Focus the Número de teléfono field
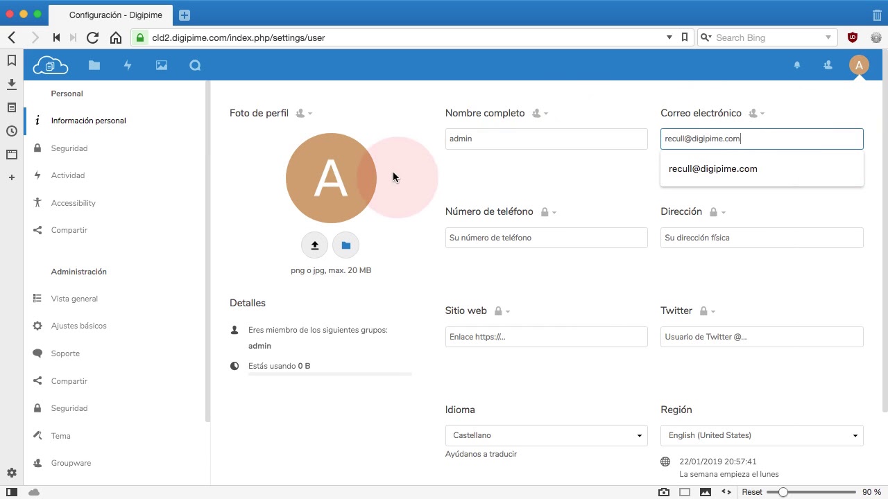The width and height of the screenshot is (888, 499). click(547, 238)
